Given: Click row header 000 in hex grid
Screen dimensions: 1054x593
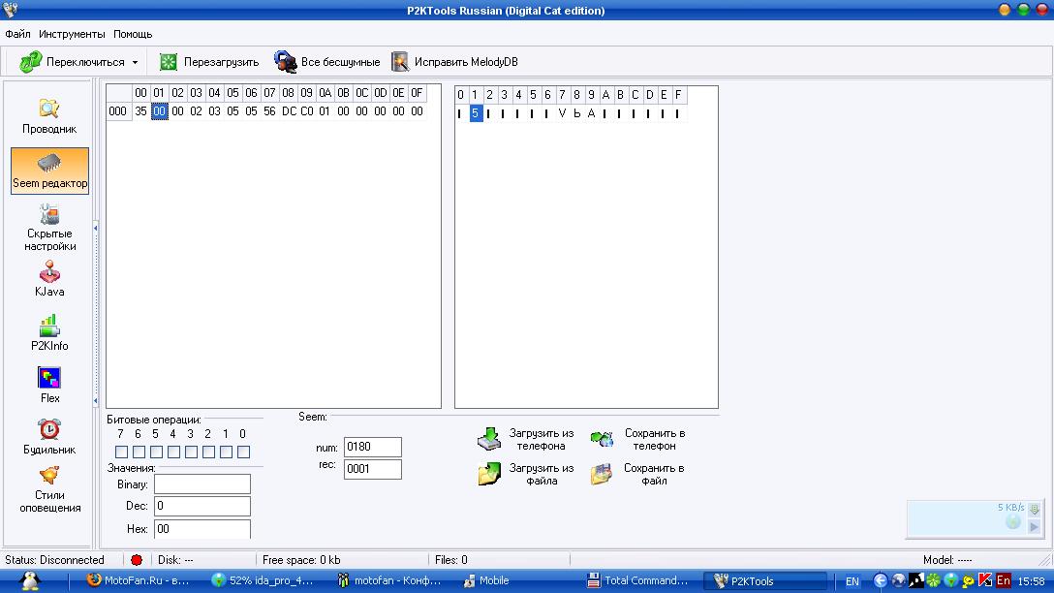Looking at the screenshot, I should coord(117,111).
